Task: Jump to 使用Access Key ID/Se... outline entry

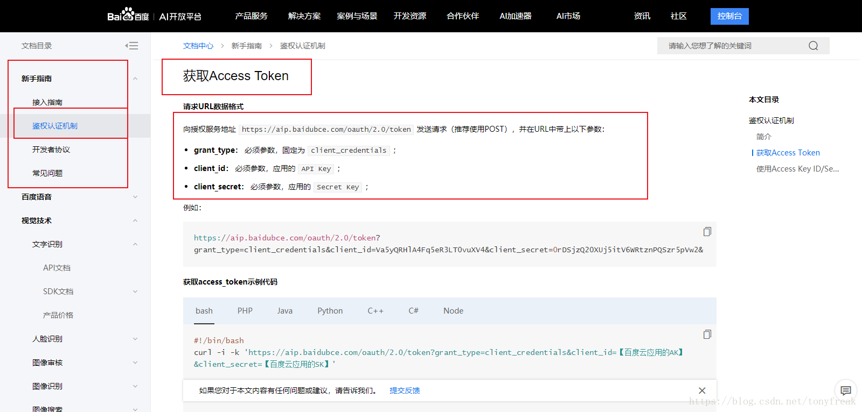Action: 798,169
